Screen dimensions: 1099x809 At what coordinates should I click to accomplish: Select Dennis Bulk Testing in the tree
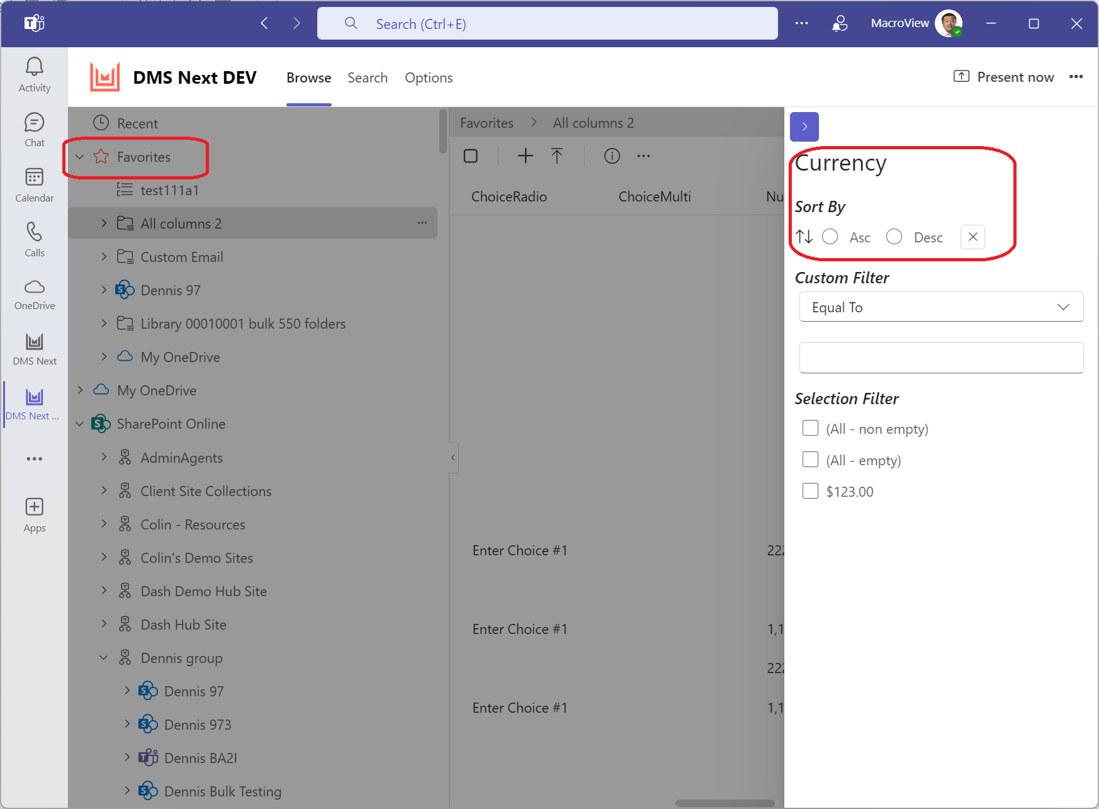(222, 791)
